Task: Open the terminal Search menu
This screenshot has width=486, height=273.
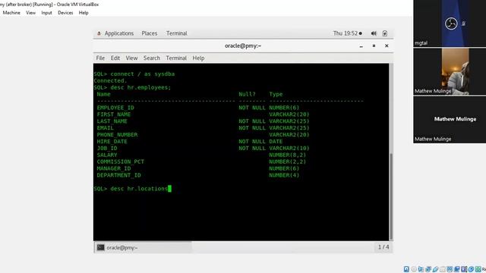Action: point(152,58)
